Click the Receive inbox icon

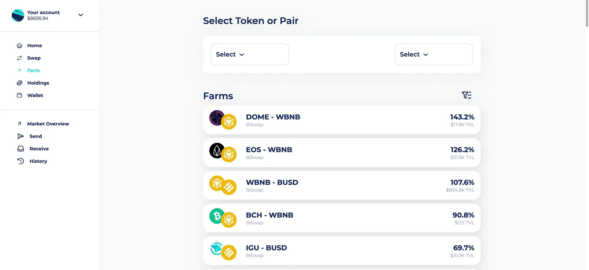(x=21, y=149)
